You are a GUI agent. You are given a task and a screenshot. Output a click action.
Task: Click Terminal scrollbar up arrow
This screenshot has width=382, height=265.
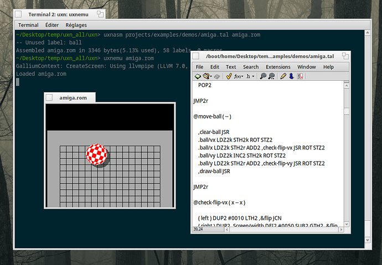(x=368, y=33)
